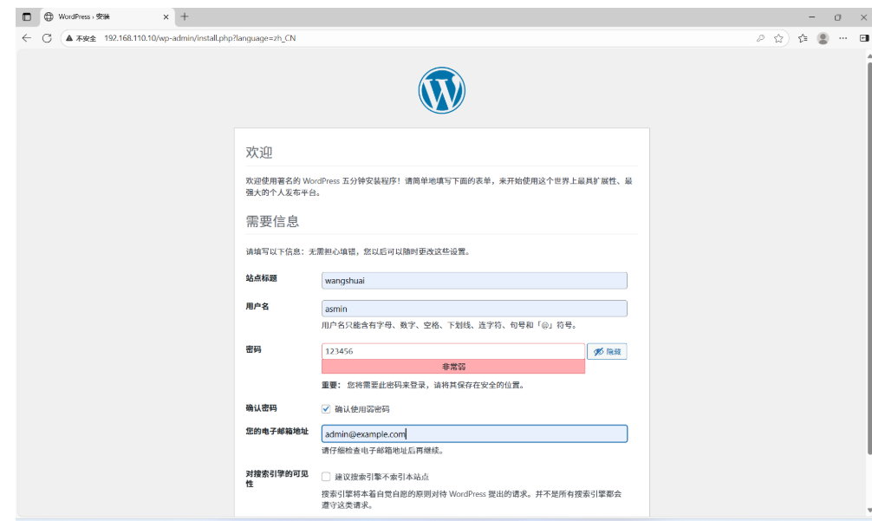872x521 pixels.
Task: Click the 密码 field showing 123456
Action: tap(453, 351)
